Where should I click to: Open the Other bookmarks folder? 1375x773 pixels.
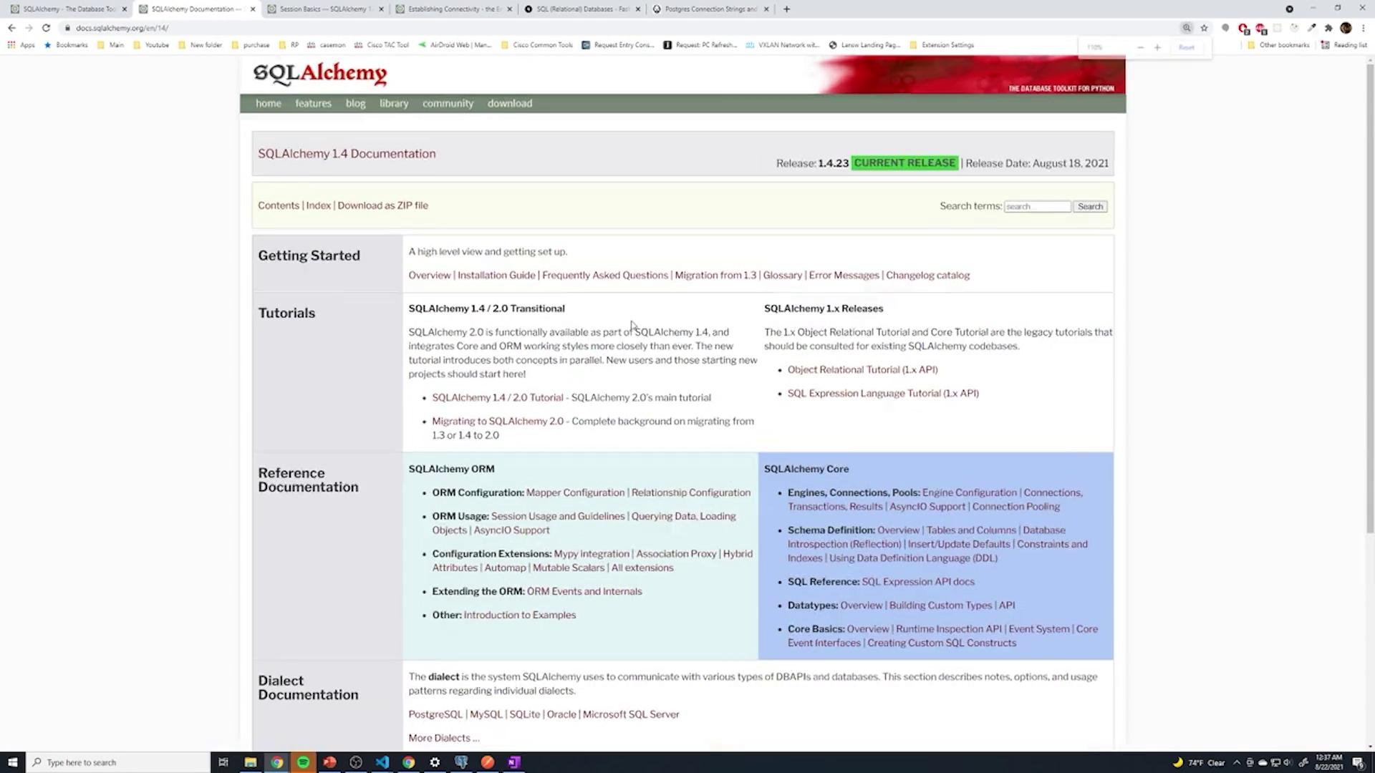1278,45
